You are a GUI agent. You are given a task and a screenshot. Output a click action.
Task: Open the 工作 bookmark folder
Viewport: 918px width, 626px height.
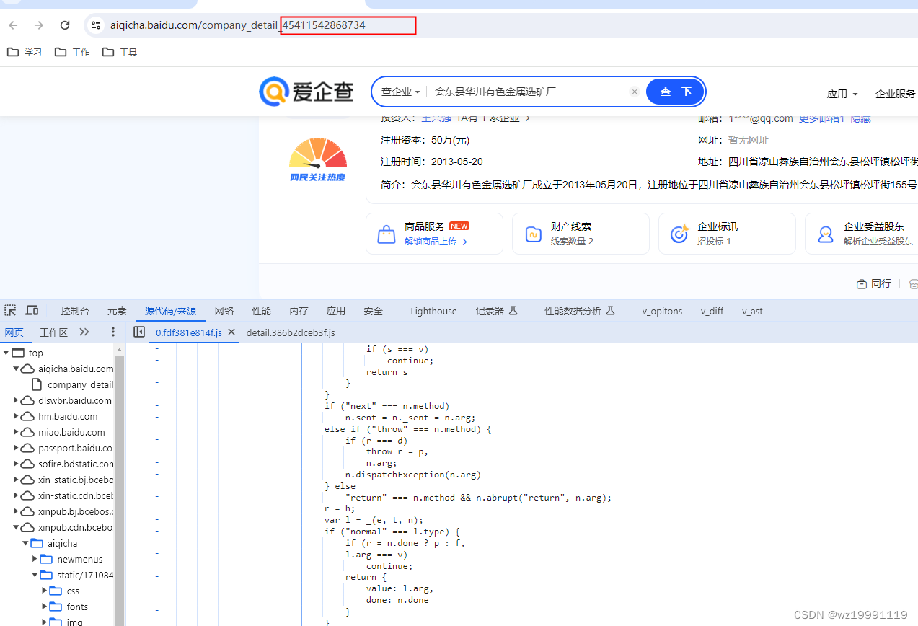pos(72,52)
